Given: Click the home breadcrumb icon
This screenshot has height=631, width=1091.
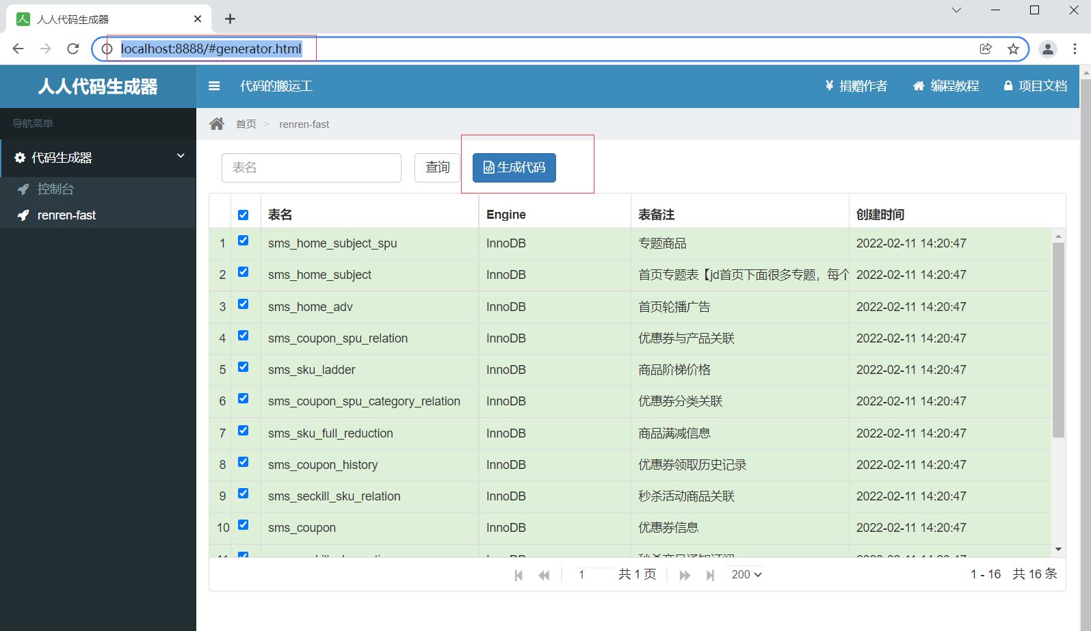Looking at the screenshot, I should pos(217,124).
